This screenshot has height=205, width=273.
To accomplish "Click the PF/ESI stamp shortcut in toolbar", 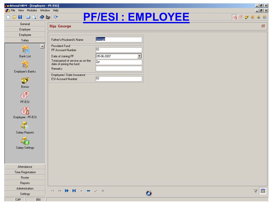I will click(241, 17).
